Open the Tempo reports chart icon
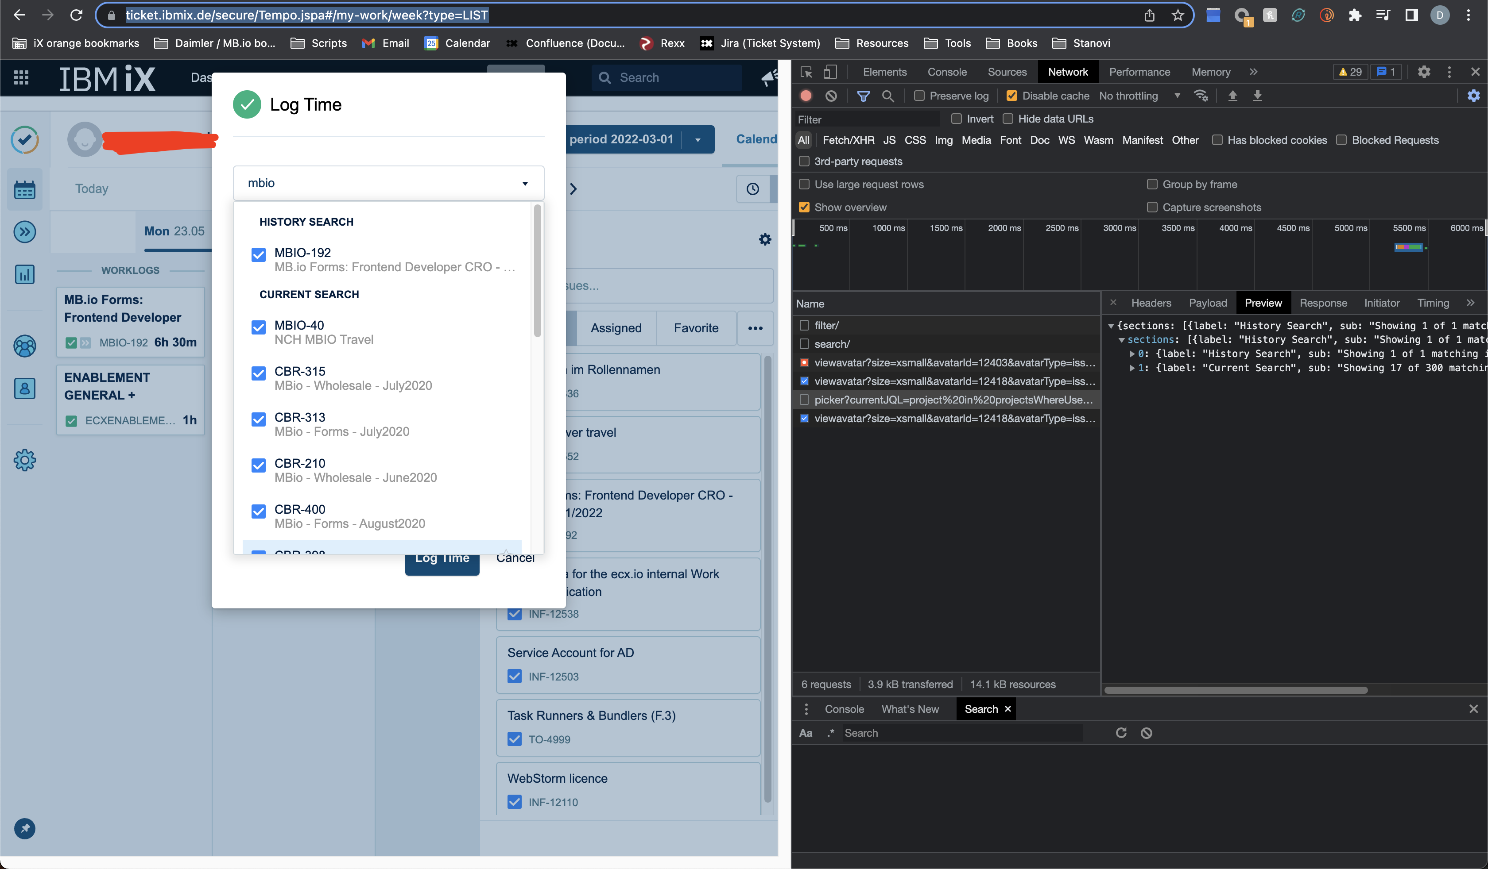This screenshot has width=1488, height=869. pos(24,274)
